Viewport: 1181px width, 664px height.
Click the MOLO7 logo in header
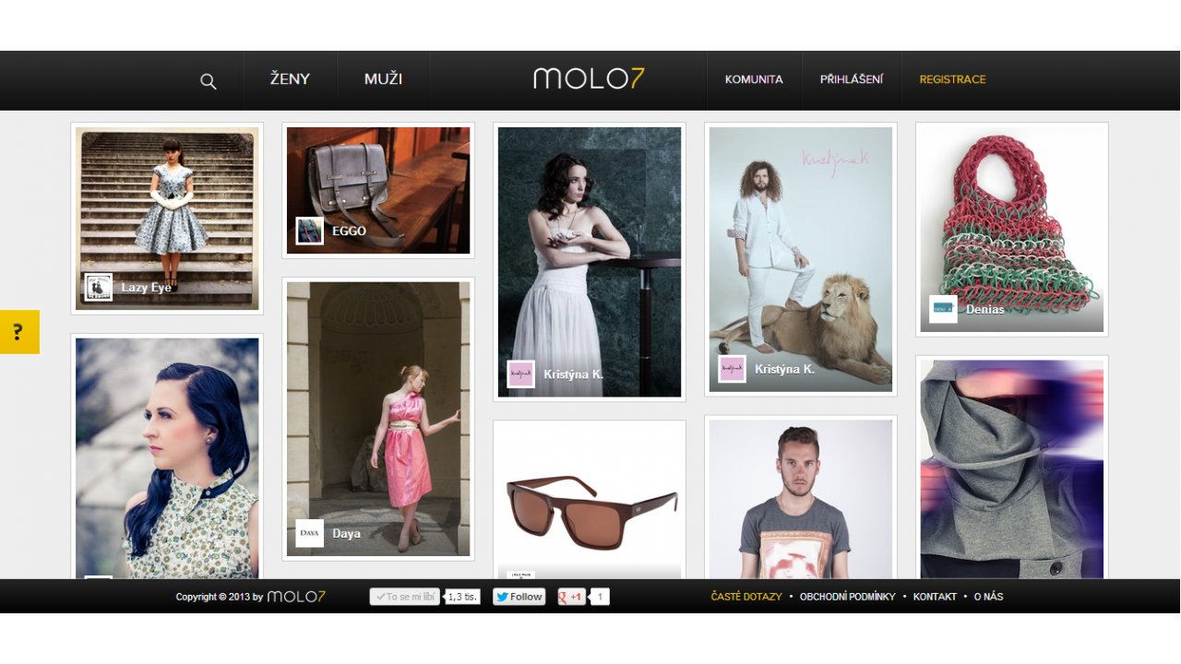[589, 79]
